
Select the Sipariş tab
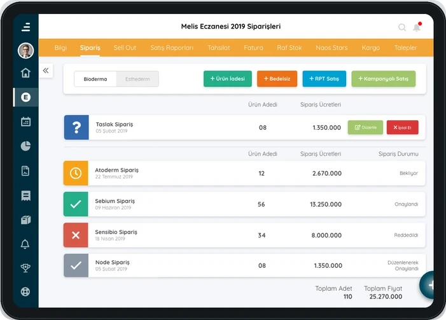click(x=90, y=48)
